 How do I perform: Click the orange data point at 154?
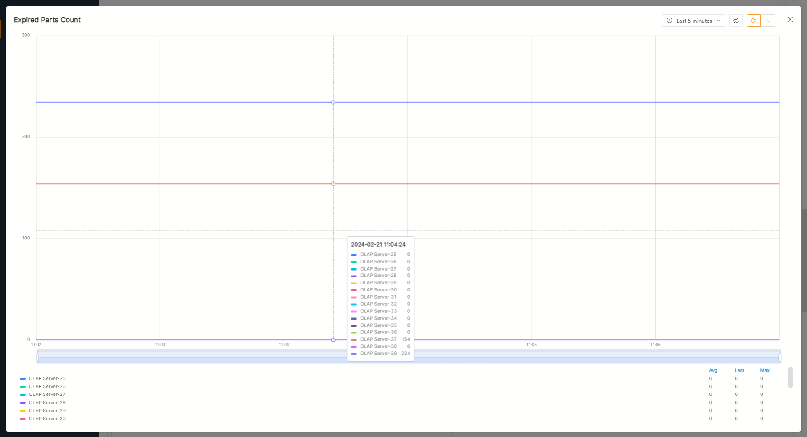(333, 184)
